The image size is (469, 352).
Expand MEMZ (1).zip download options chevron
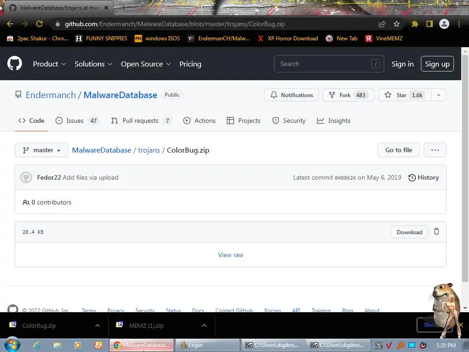click(x=204, y=325)
